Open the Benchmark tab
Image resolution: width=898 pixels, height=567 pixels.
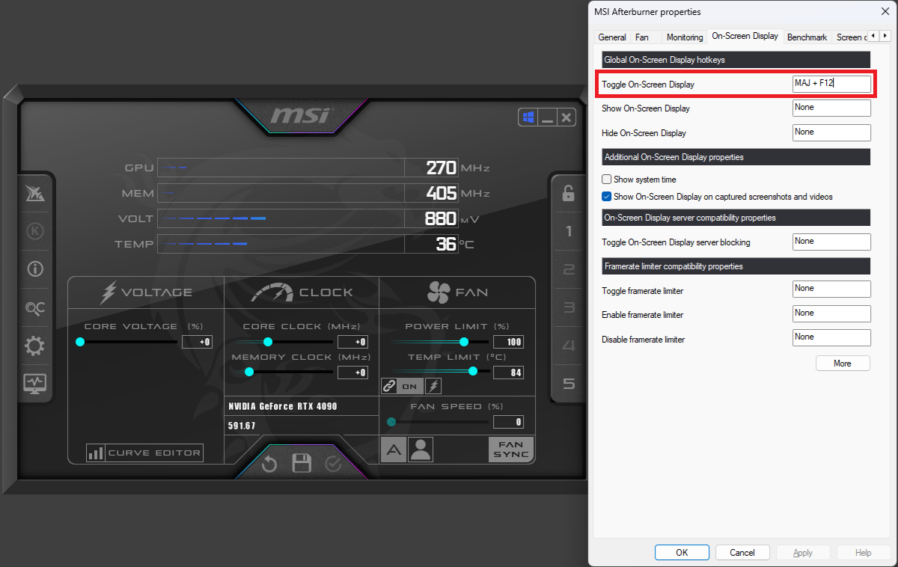(807, 37)
